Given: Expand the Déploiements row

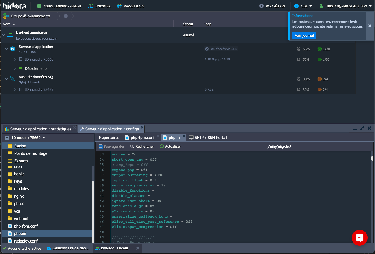Looking at the screenshot, I should tap(15, 69).
